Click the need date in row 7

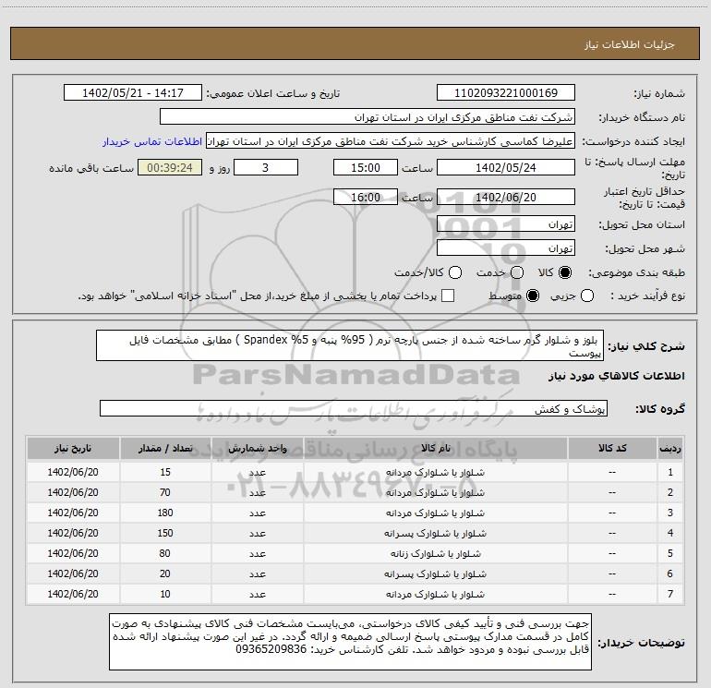point(73,594)
